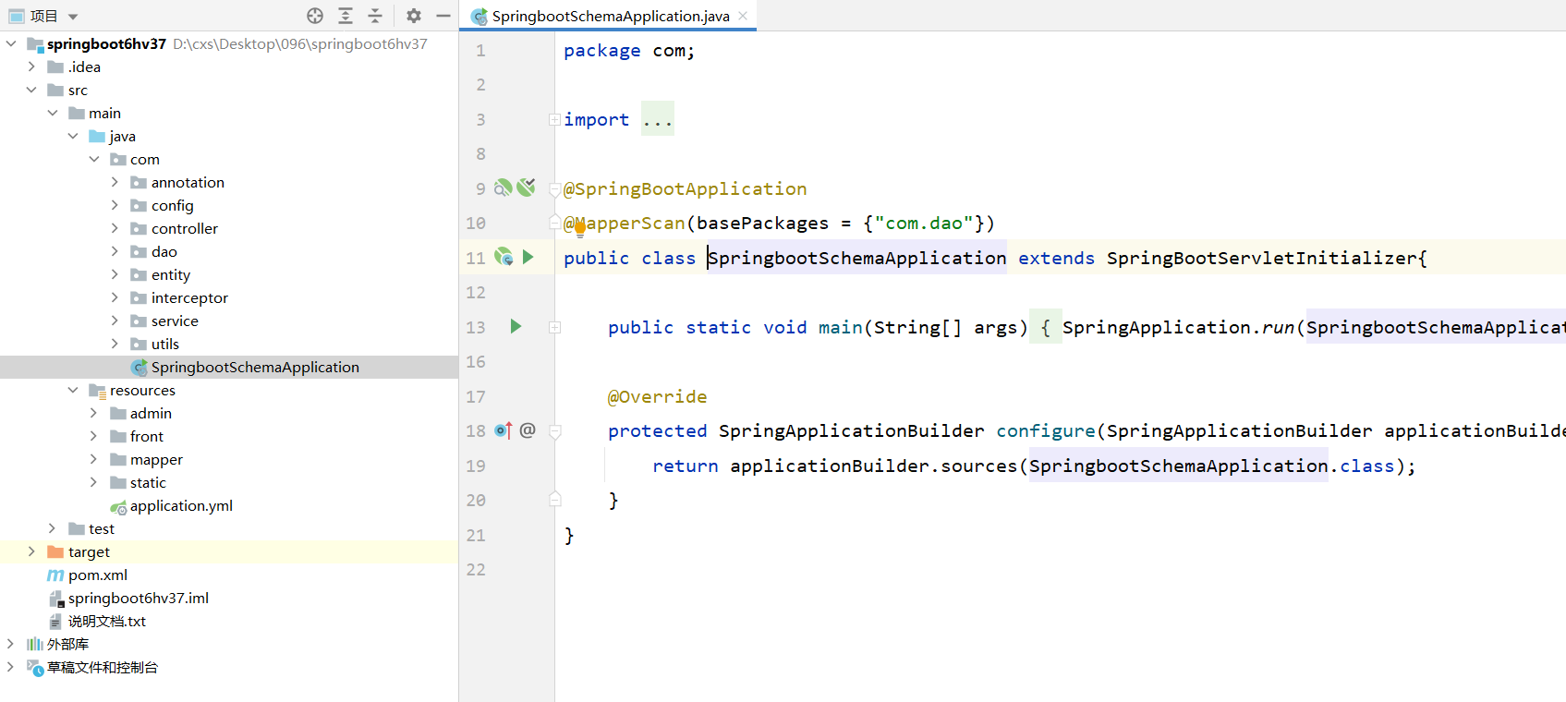The width and height of the screenshot is (1566, 702).
Task: Expand the .idea folder
Action: 31,67
